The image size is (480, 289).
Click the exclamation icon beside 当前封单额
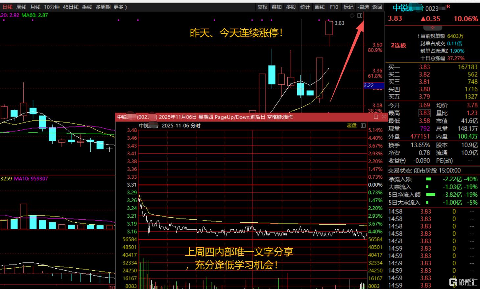pos(419,36)
